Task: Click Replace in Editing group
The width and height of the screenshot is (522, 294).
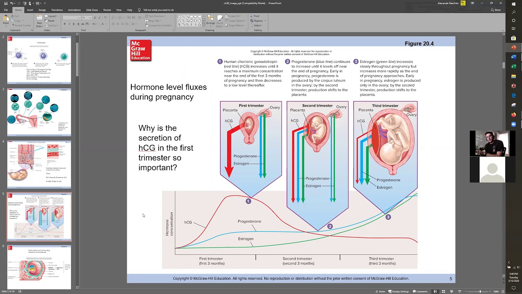Action: (x=256, y=21)
